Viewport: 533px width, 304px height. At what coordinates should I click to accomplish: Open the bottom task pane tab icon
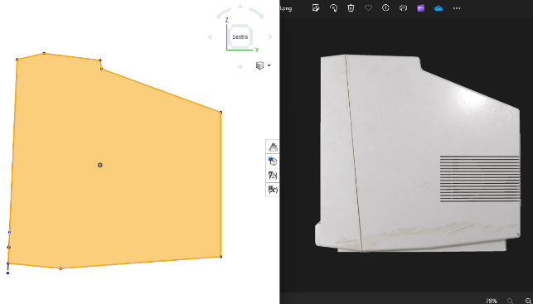pos(273,190)
